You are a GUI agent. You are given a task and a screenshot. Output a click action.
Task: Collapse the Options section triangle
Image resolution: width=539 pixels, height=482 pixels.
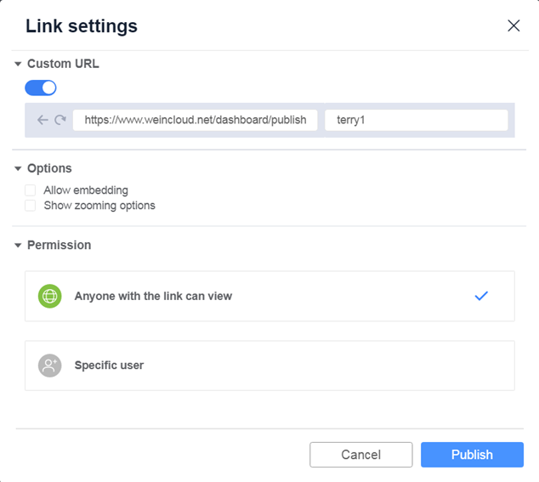pos(18,168)
